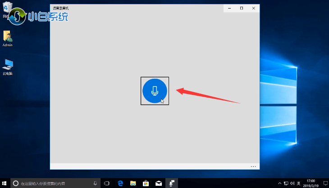This screenshot has height=188, width=329.
Task: Toggle the input language indicator 英
Action: click(x=298, y=184)
